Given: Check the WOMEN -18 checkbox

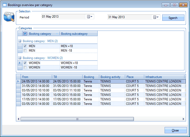Looking at the screenshot, I should (x=25, y=67).
